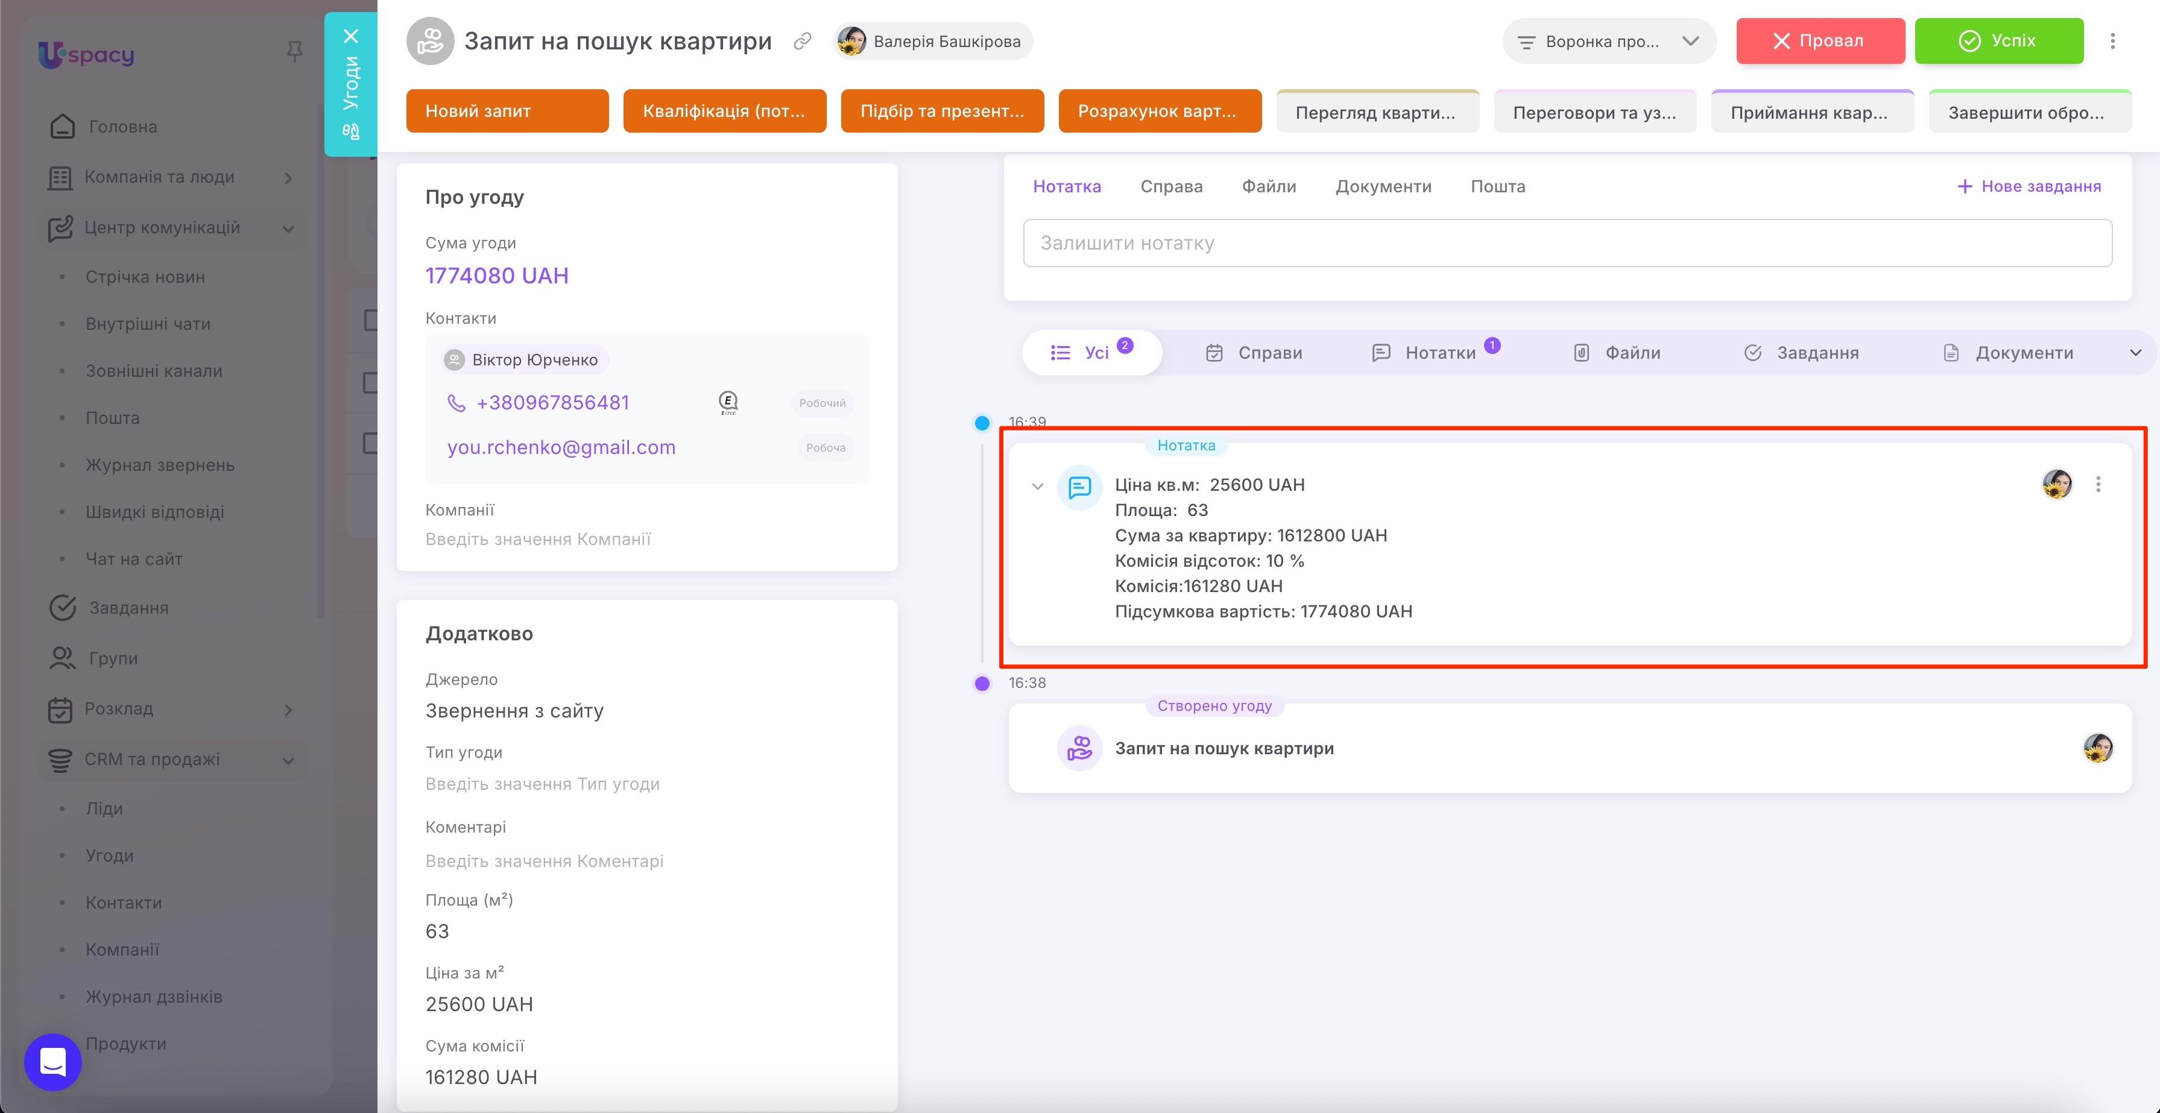Mark deal as Успіх
This screenshot has width=2160, height=1113.
pos(1999,41)
